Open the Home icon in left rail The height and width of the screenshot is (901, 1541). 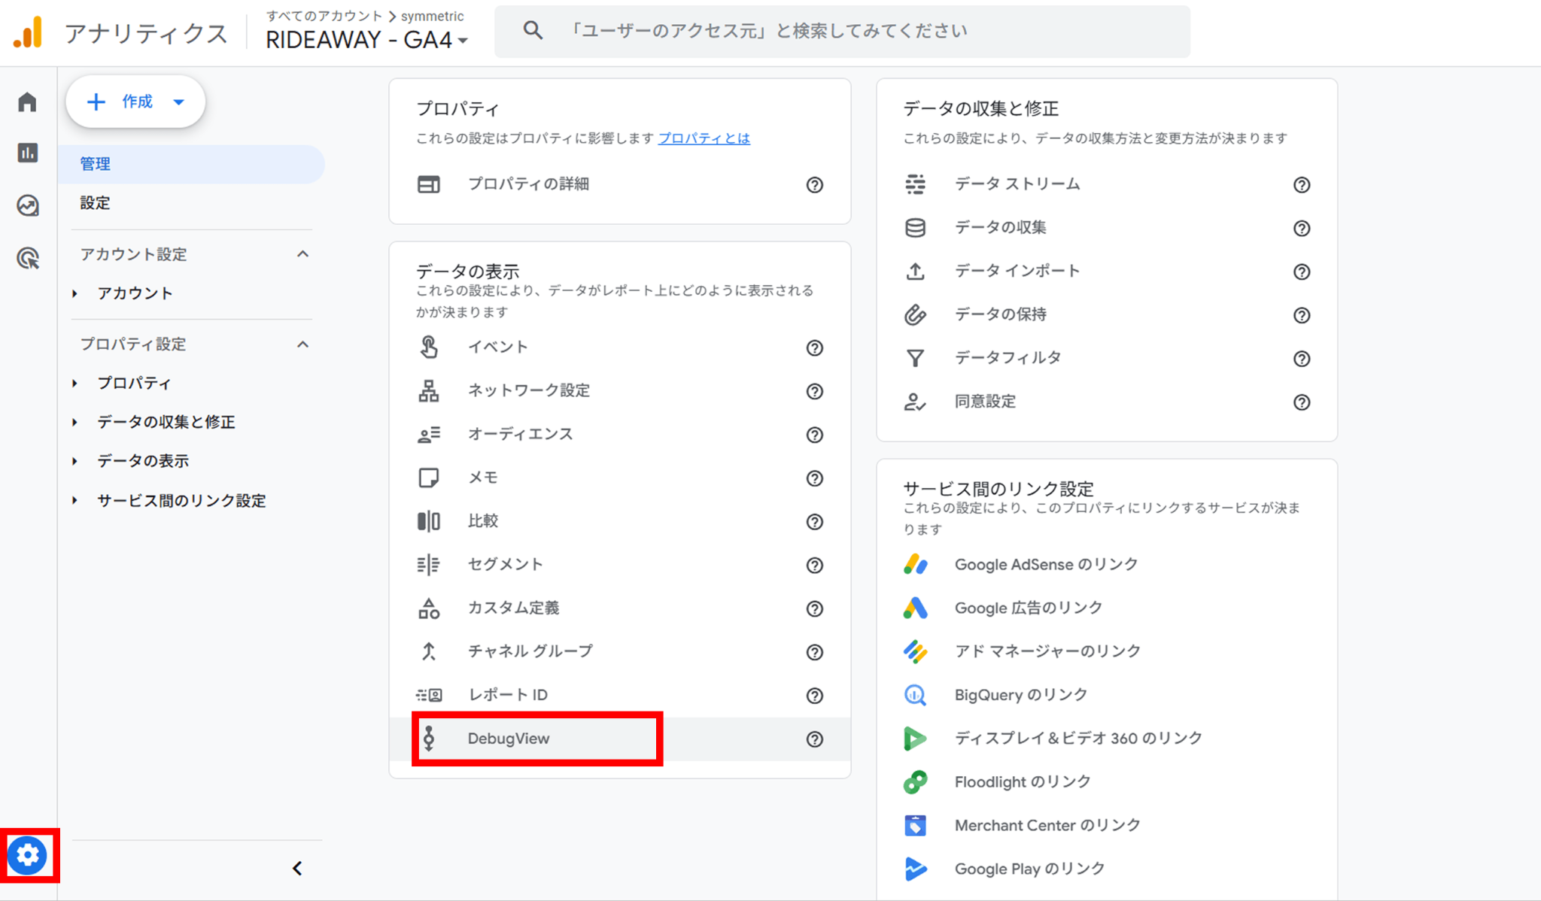coord(28,102)
